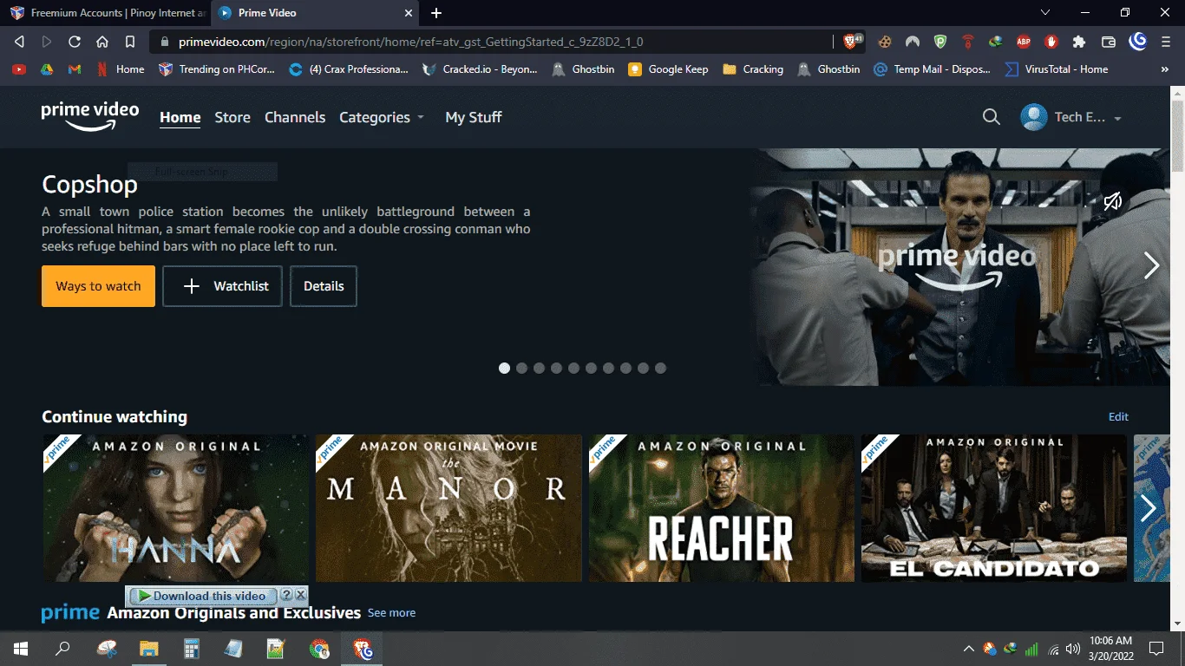Screen dimensions: 1185x666
Task: Reload the page
Action: [75, 42]
